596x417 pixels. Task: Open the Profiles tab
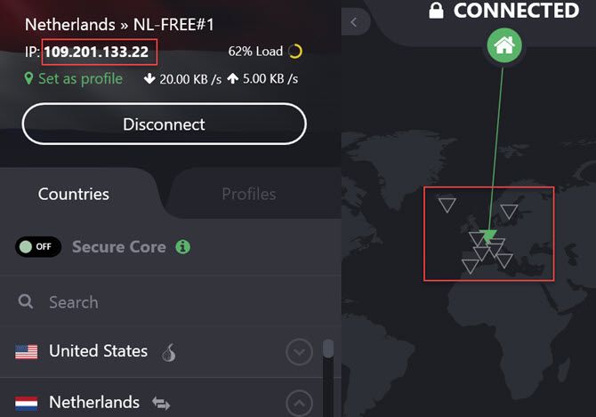tap(249, 194)
